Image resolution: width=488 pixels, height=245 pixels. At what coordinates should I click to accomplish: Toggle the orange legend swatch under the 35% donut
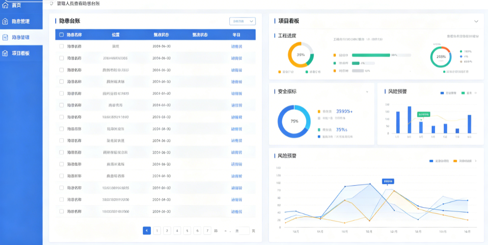tap(280, 72)
